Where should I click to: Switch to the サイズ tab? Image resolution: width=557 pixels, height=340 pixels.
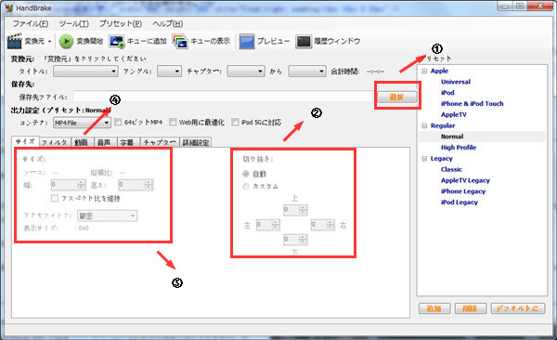(25, 141)
